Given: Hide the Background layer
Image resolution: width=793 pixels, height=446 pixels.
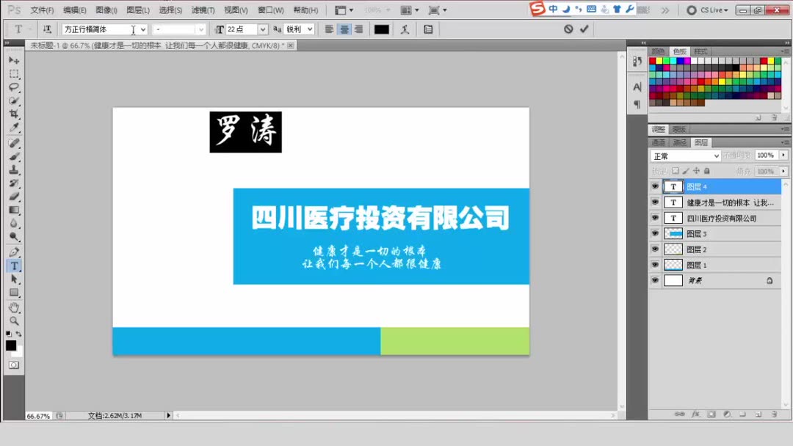Looking at the screenshot, I should point(655,280).
